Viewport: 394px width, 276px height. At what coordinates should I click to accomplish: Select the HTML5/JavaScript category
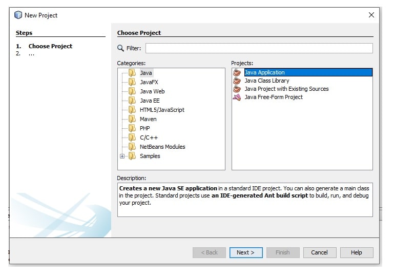pyautogui.click(x=162, y=110)
